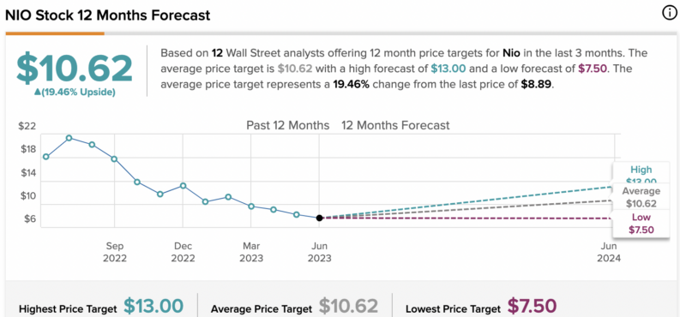This screenshot has height=317, width=680.
Task: Select the Past 12 Months chart heading
Action: [x=287, y=126]
